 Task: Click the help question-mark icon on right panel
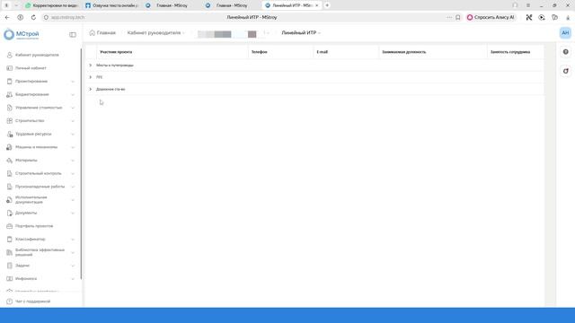click(566, 52)
